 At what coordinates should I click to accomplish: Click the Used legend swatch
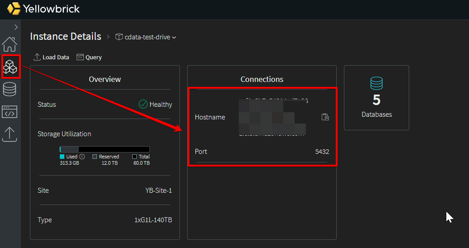[62, 157]
